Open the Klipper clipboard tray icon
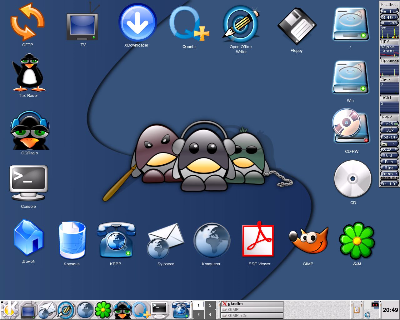Image resolution: width=400 pixels, height=320 pixels. tap(357, 310)
